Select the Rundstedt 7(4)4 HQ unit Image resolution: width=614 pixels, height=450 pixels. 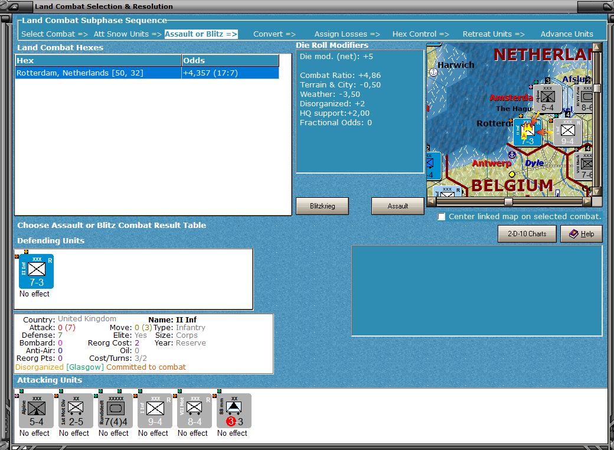[115, 410]
